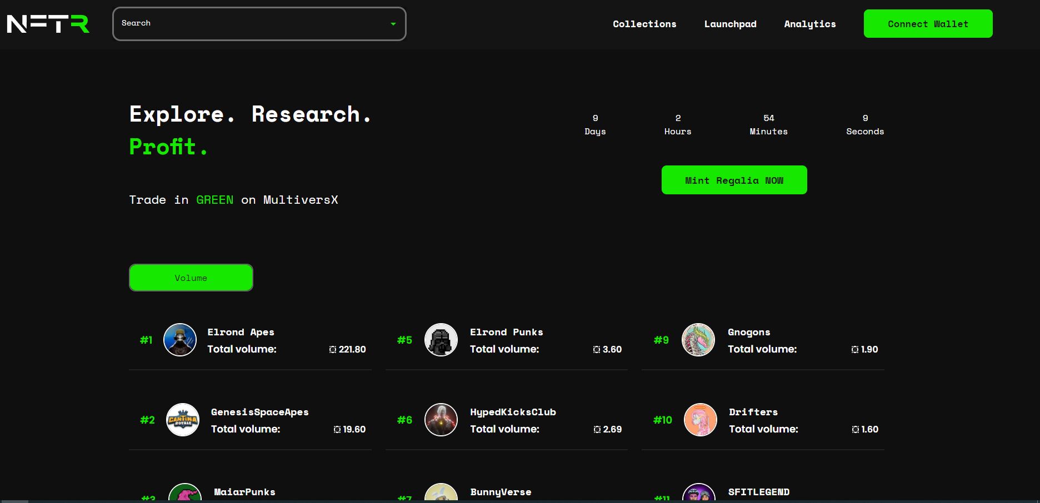Click the Hours countdown label
The image size is (1040, 503).
click(x=678, y=132)
